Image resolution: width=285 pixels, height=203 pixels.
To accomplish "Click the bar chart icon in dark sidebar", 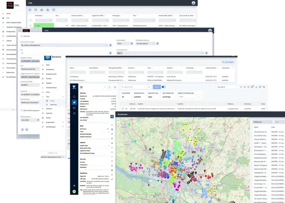I will click(x=74, y=102).
